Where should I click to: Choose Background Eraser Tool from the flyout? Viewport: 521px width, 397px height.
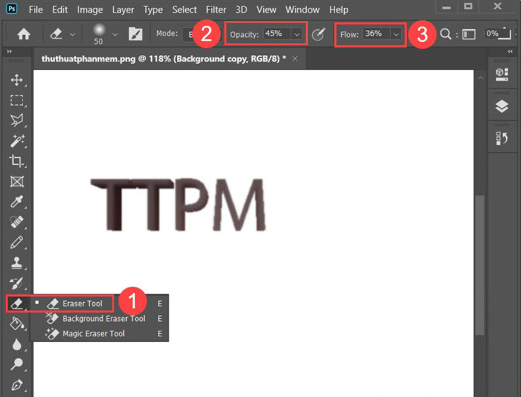coord(104,318)
